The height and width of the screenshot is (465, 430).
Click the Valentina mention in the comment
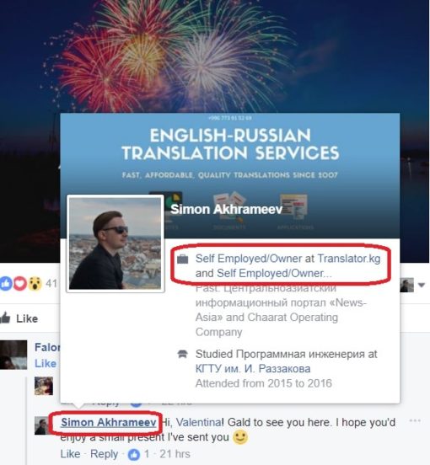point(198,422)
